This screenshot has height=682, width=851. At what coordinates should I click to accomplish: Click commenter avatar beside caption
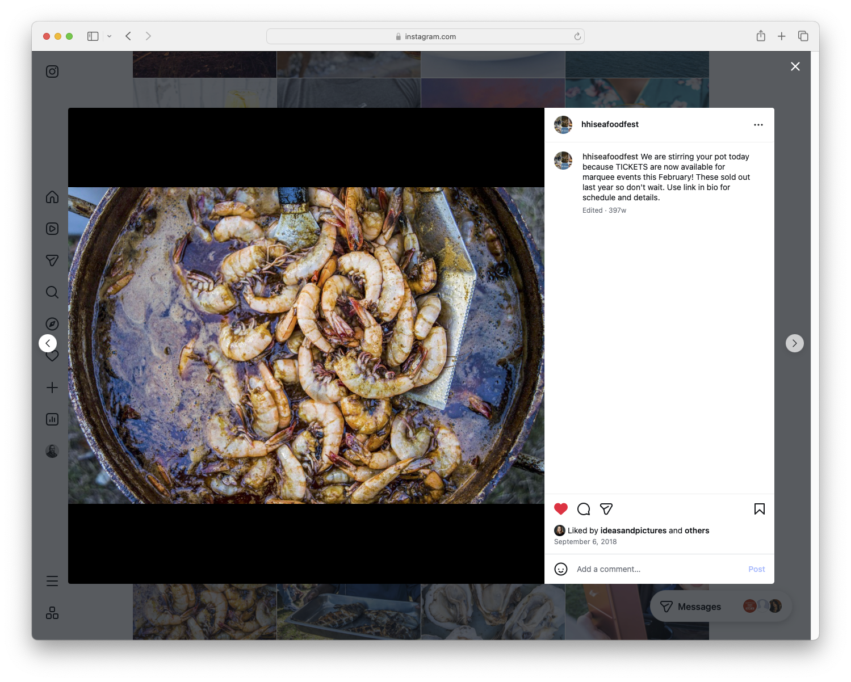point(563,161)
